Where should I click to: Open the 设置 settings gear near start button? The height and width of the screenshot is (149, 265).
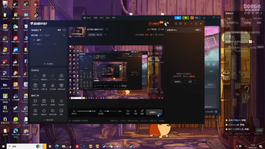click(x=135, y=111)
